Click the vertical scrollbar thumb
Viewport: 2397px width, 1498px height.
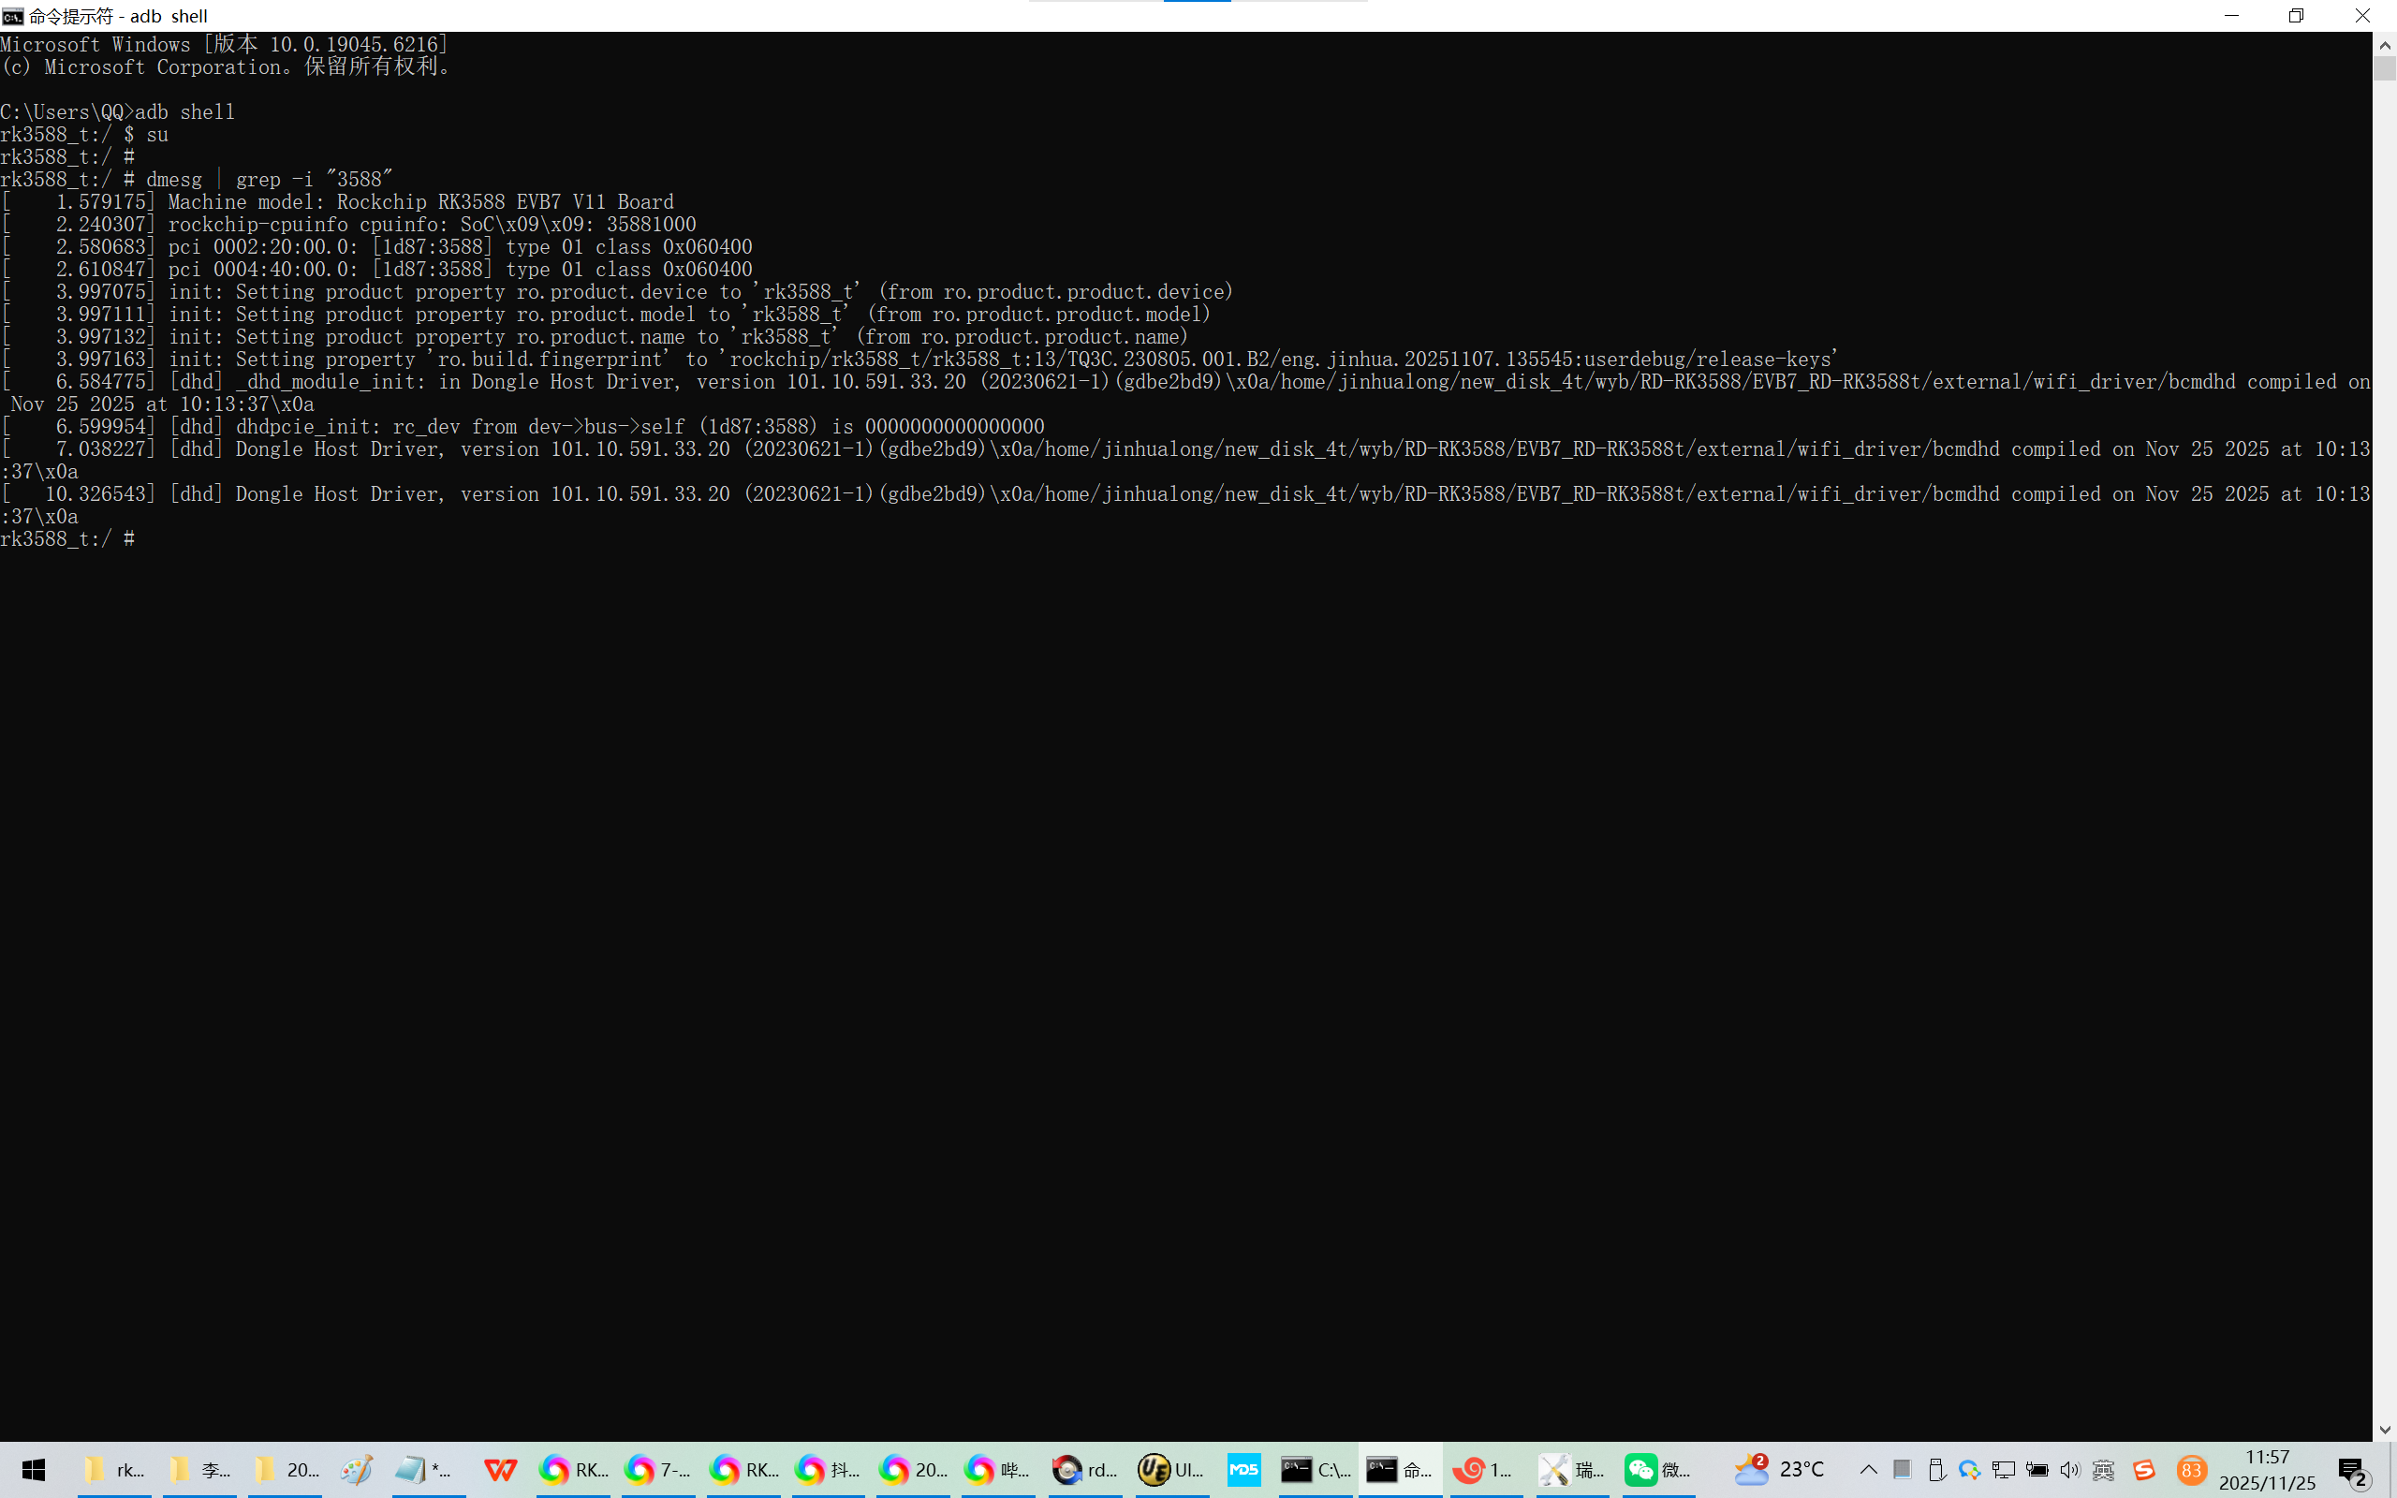[x=2384, y=69]
